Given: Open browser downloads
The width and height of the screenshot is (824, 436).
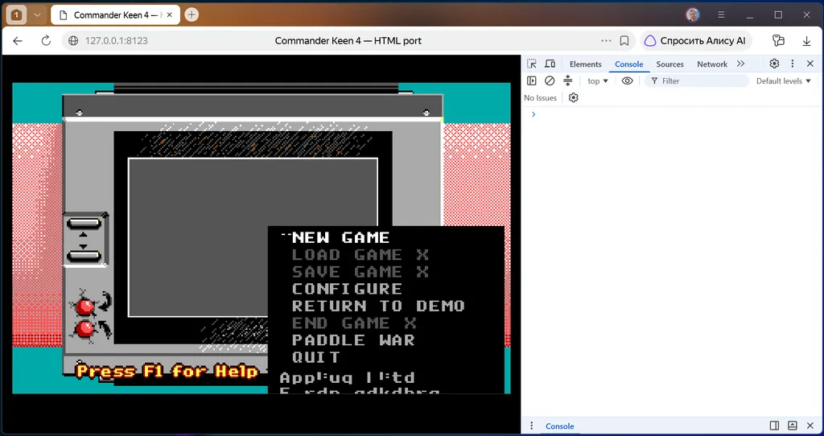Looking at the screenshot, I should pos(806,40).
